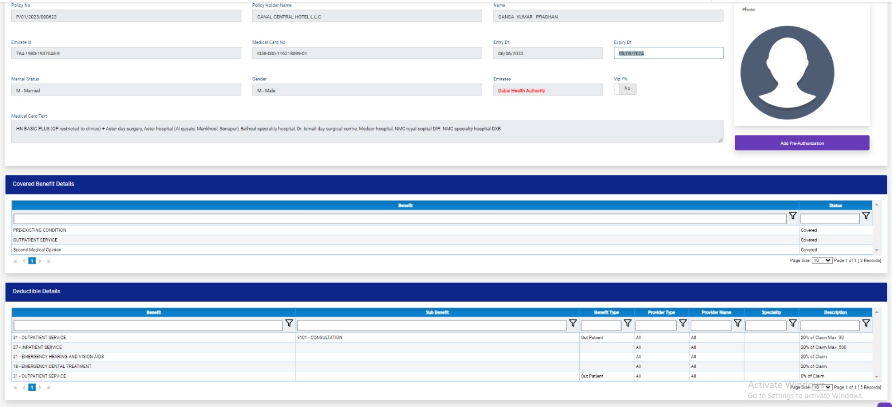Click filter icon for Covered Benefit Status column

pos(866,216)
